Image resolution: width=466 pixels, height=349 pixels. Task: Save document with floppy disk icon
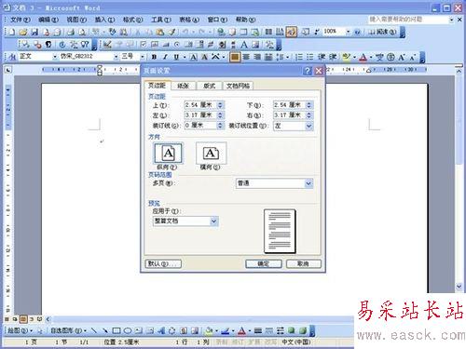[34, 32]
